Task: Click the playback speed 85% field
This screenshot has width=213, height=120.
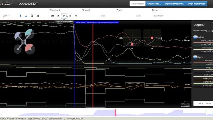Action: [x=104, y=16]
